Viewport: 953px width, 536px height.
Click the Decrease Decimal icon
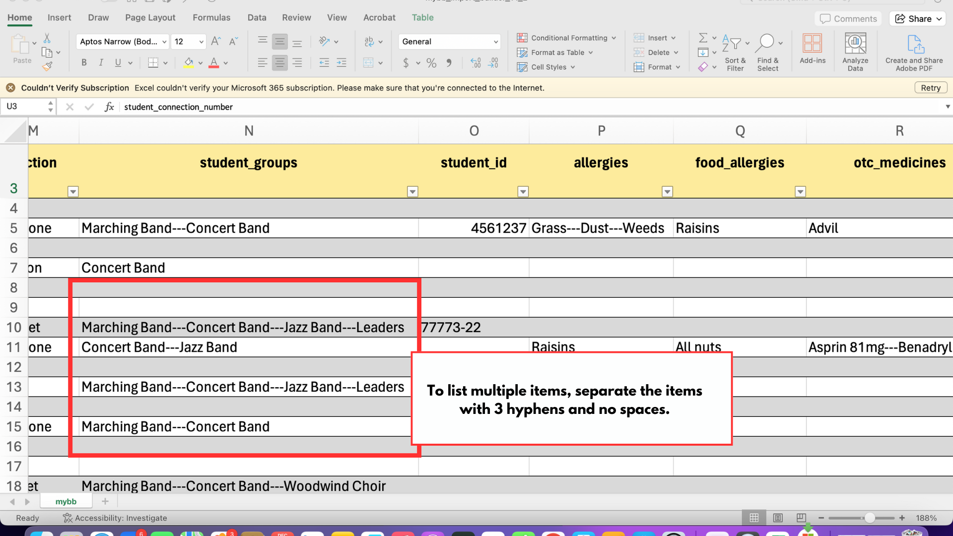pyautogui.click(x=493, y=63)
